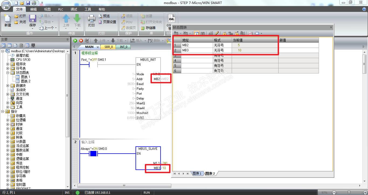This screenshot has width=368, height=195.
Task: Open the 存储器 library memory tool
Action: click(x=148, y=28)
